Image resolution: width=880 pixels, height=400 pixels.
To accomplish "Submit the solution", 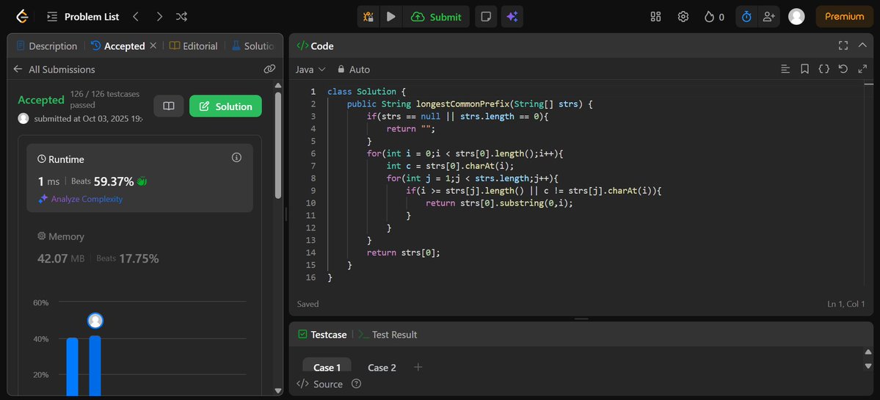I will (436, 17).
